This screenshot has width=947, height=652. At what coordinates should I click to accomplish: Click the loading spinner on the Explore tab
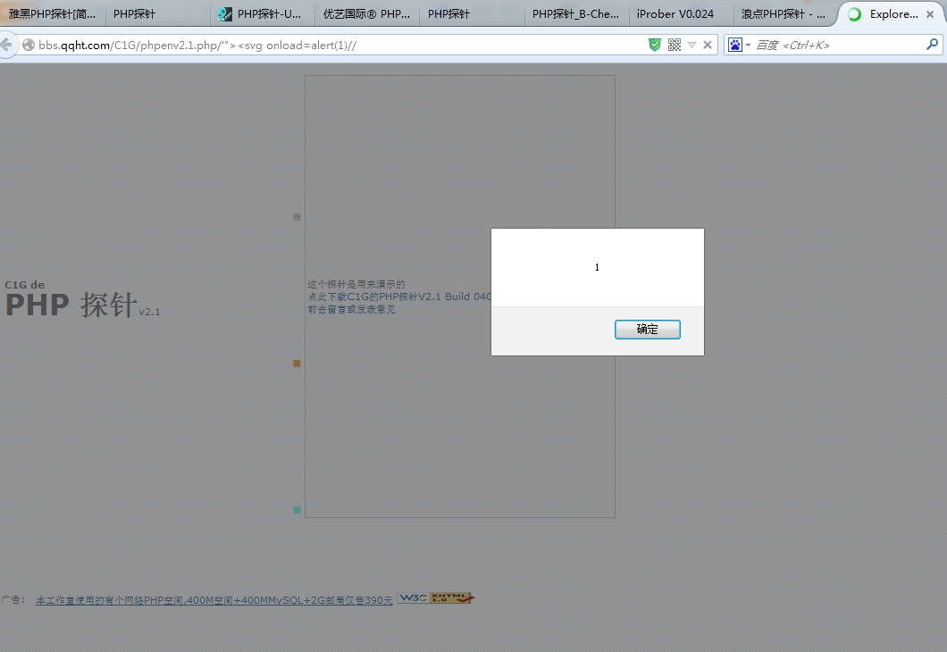tap(854, 14)
